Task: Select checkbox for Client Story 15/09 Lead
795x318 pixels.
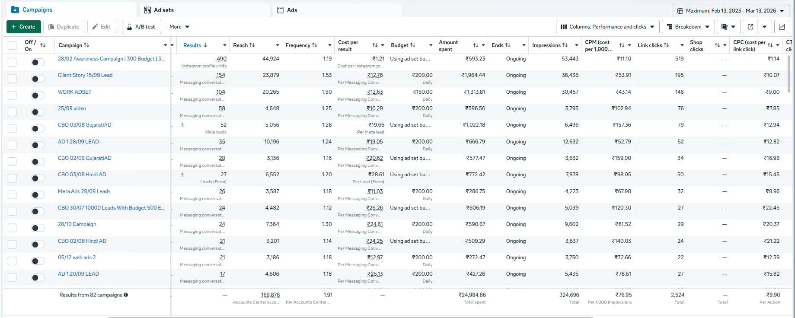Action: point(12,79)
